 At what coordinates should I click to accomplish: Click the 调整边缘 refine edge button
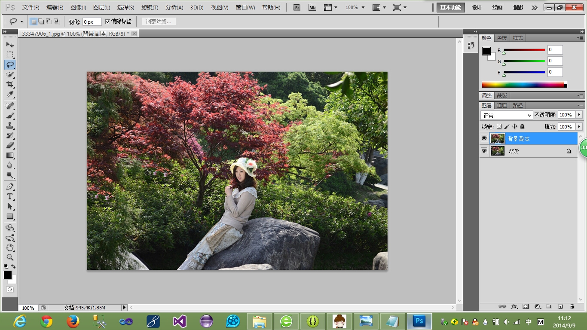coord(159,21)
